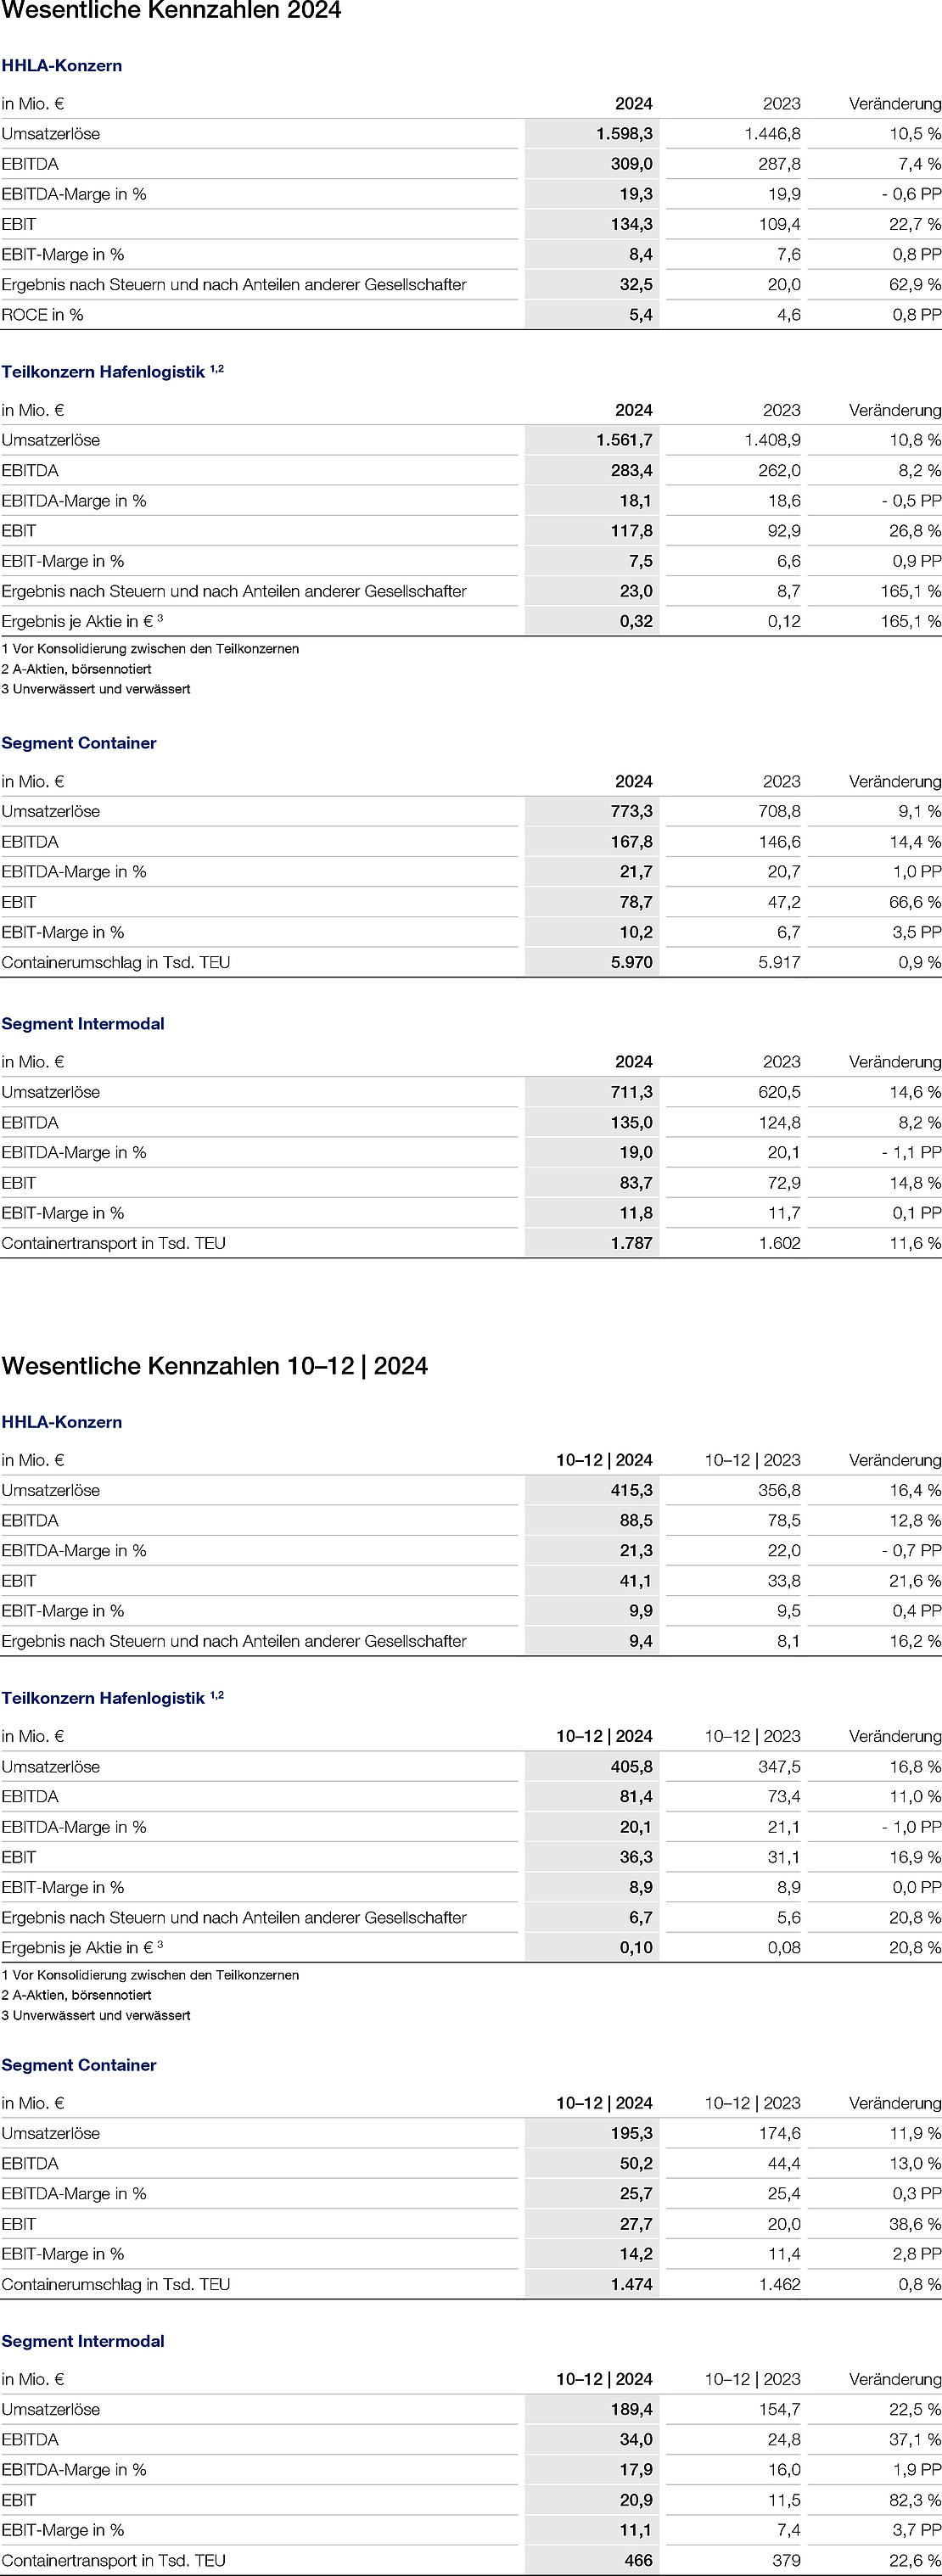The width and height of the screenshot is (942, 2576).
Task: Click the Intermodal revenue value 711,3
Action: coord(632,1093)
